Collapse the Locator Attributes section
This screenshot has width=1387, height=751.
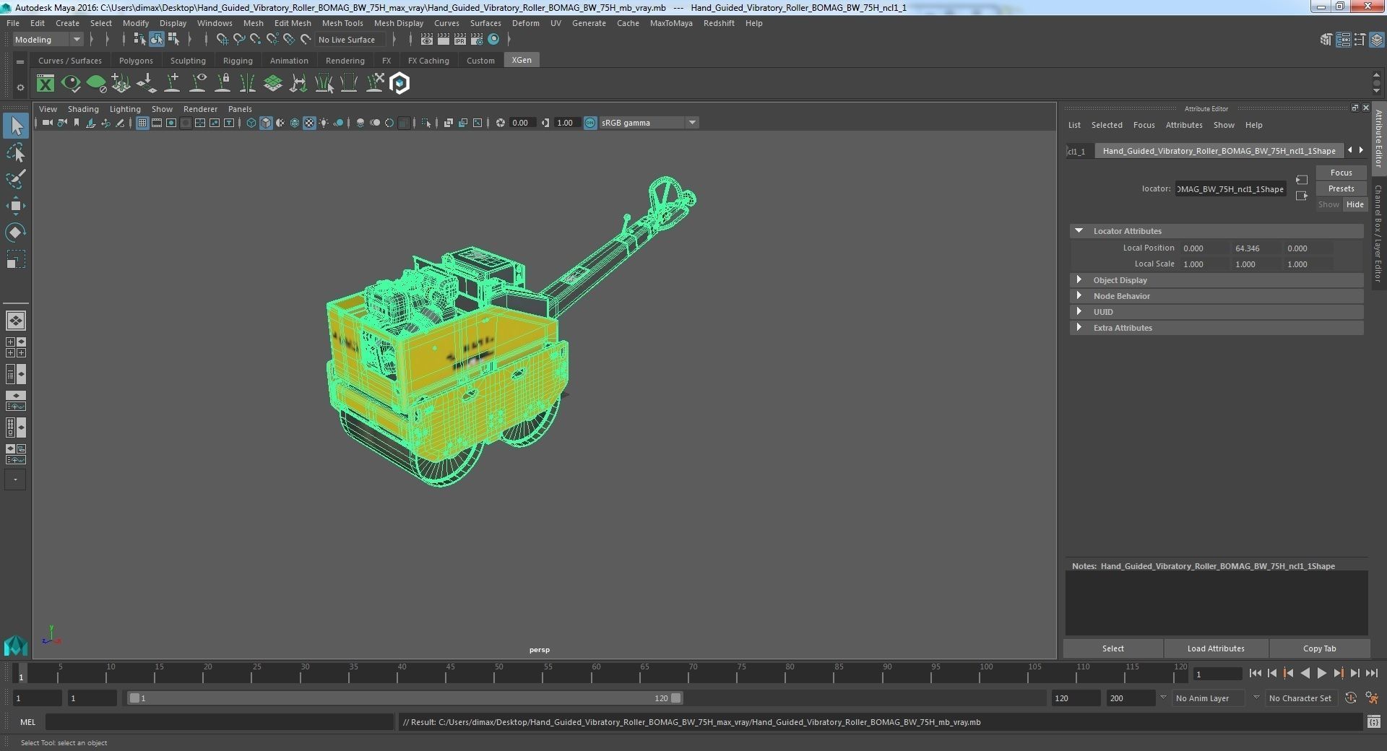coord(1079,231)
